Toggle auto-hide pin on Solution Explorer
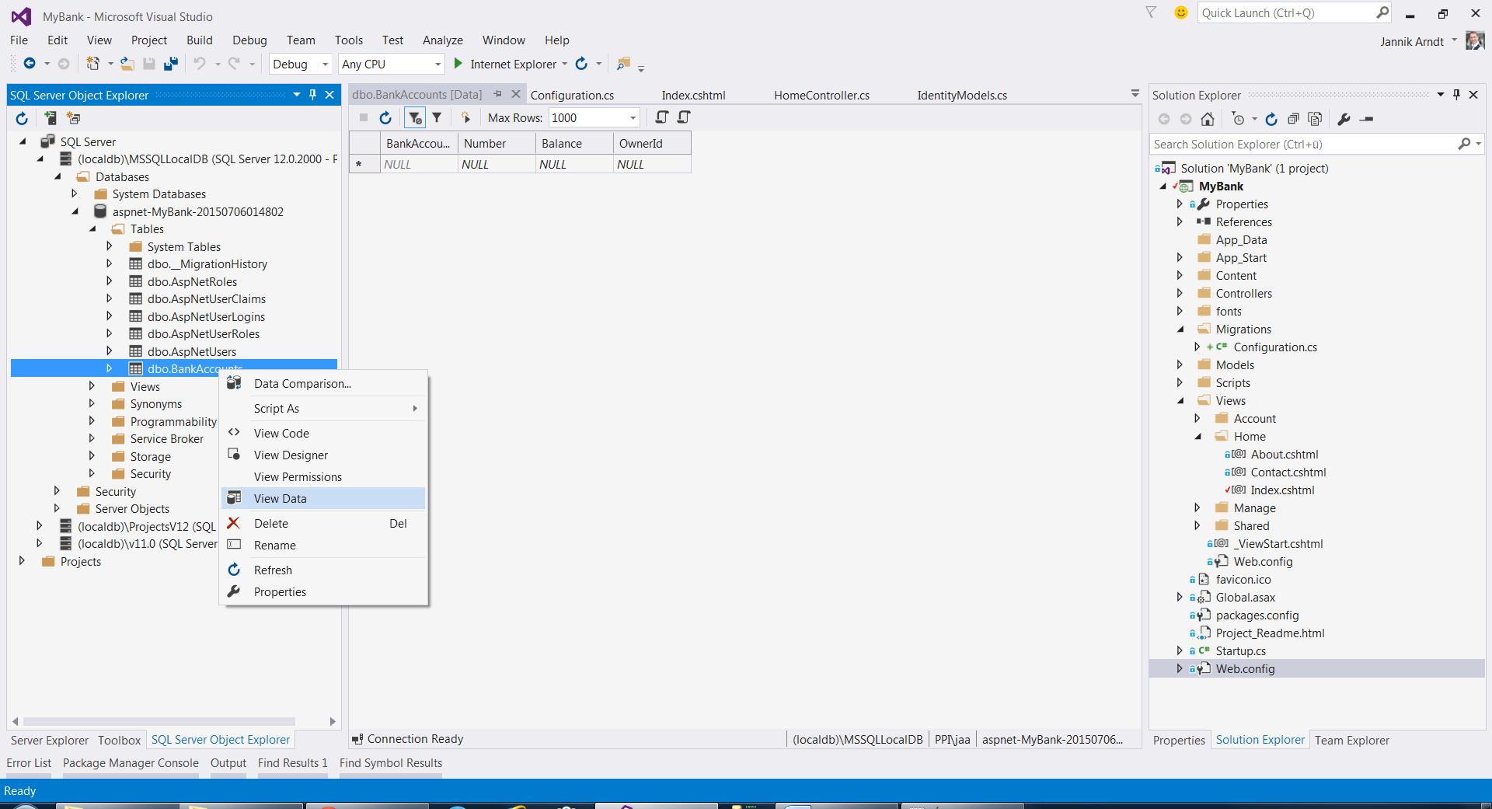Image resolution: width=1492 pixels, height=809 pixels. click(x=1456, y=95)
